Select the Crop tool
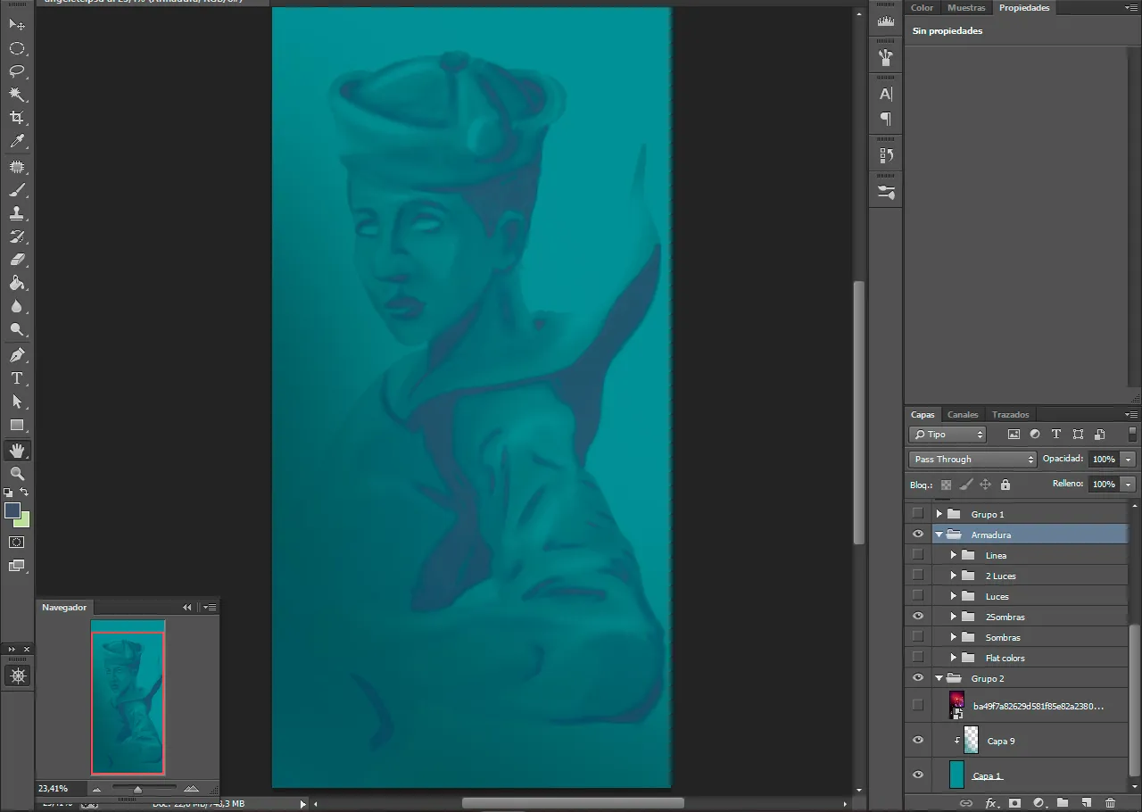This screenshot has height=812, width=1142. 17,118
